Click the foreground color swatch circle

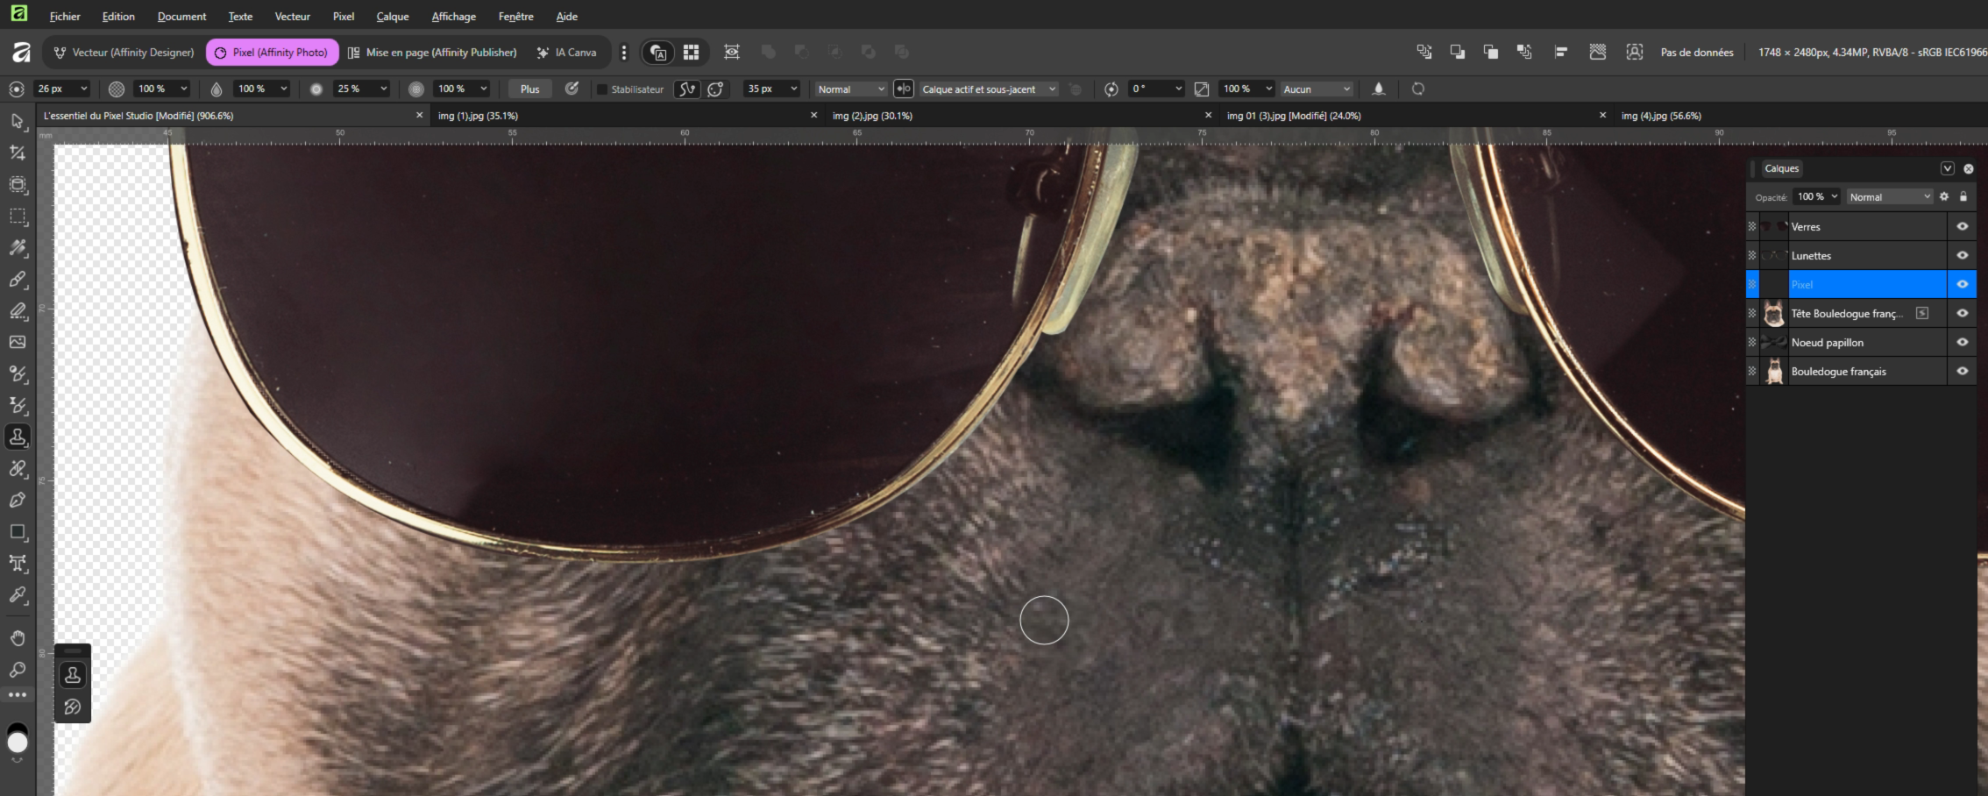point(18,743)
